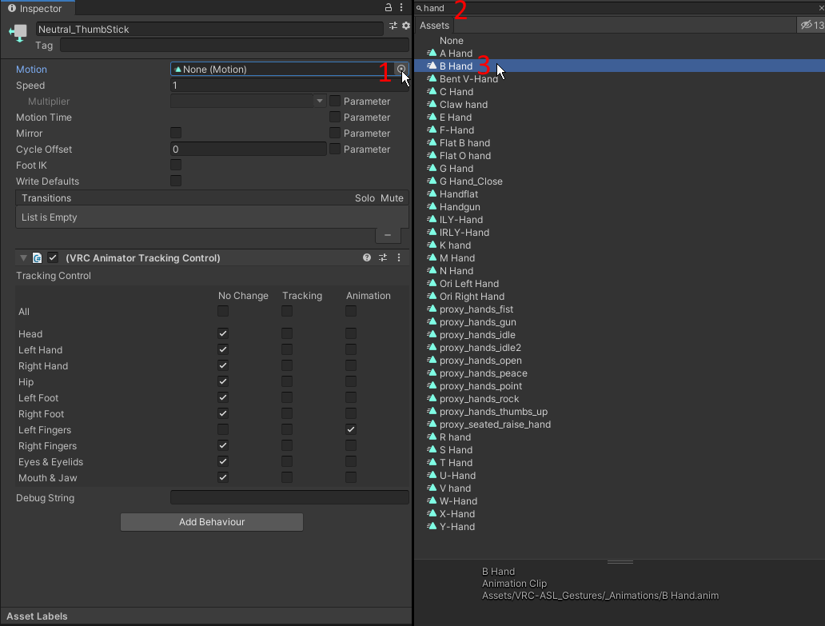Enable the Mirror checkbox

(x=175, y=133)
